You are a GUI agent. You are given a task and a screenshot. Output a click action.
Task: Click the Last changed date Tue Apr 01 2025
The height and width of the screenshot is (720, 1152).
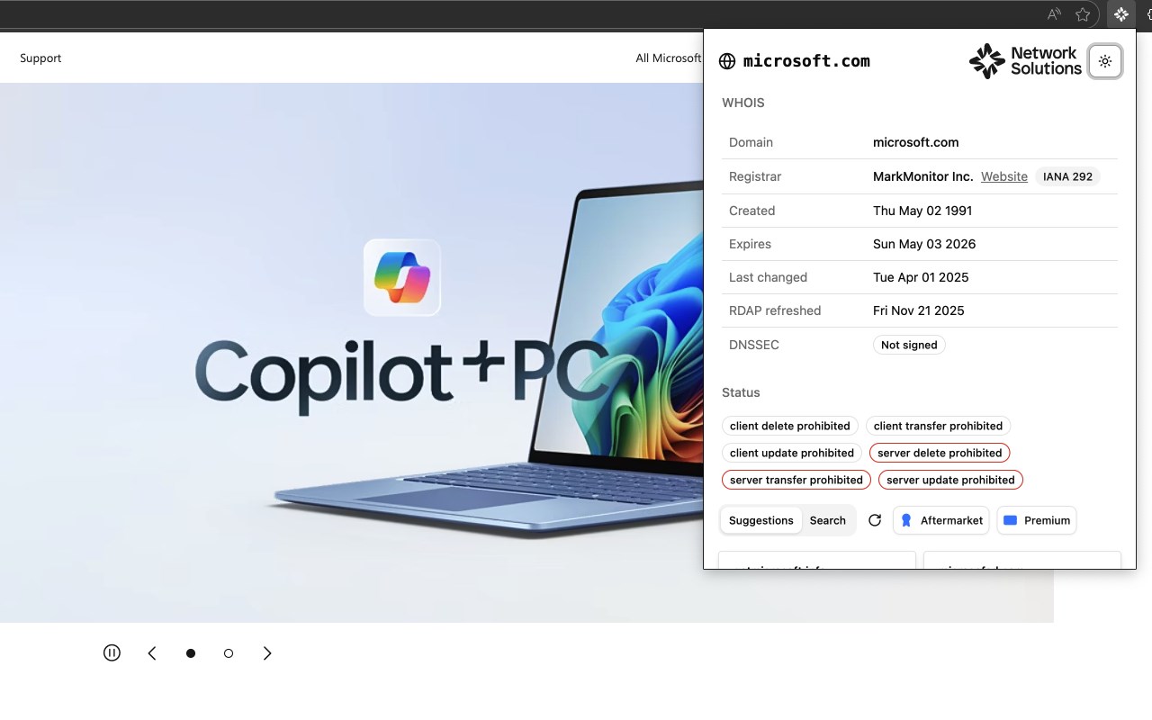(x=921, y=277)
